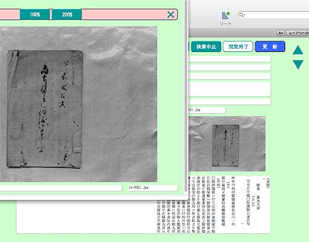Go to next record with down triangle

pyautogui.click(x=298, y=64)
